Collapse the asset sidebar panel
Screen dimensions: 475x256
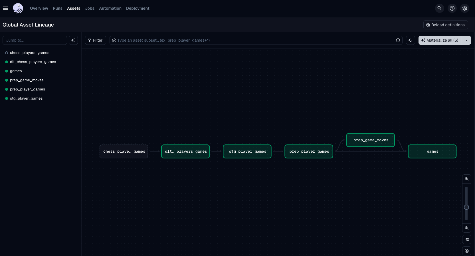point(73,40)
